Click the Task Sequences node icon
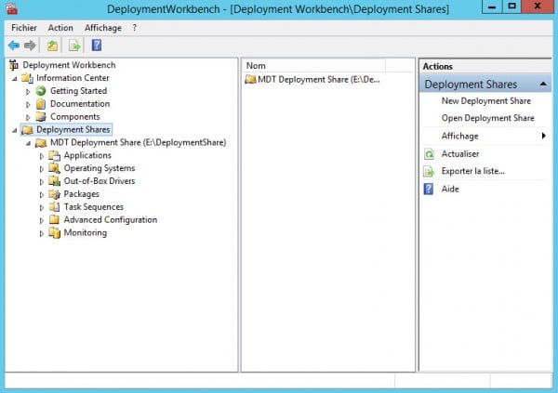 (x=55, y=207)
